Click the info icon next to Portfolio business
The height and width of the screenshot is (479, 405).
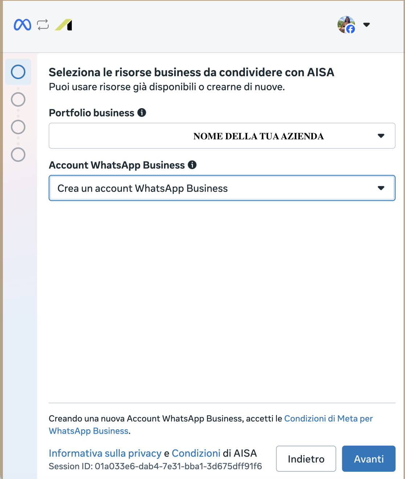pyautogui.click(x=142, y=112)
